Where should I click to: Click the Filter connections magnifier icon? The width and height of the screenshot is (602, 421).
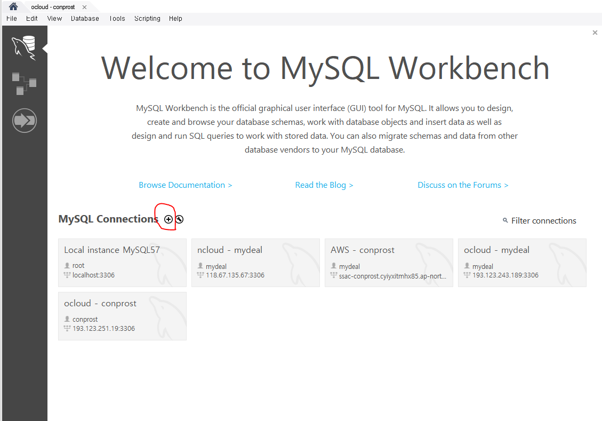tap(505, 220)
